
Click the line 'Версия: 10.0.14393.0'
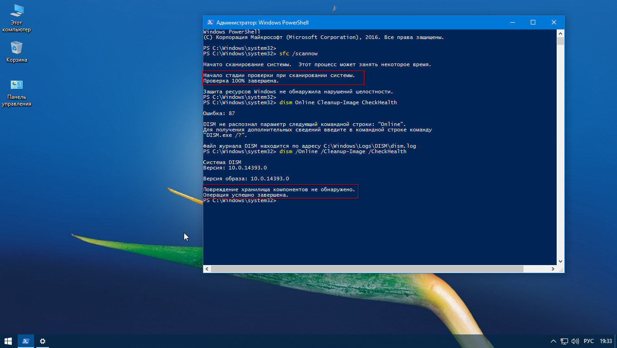click(x=235, y=168)
